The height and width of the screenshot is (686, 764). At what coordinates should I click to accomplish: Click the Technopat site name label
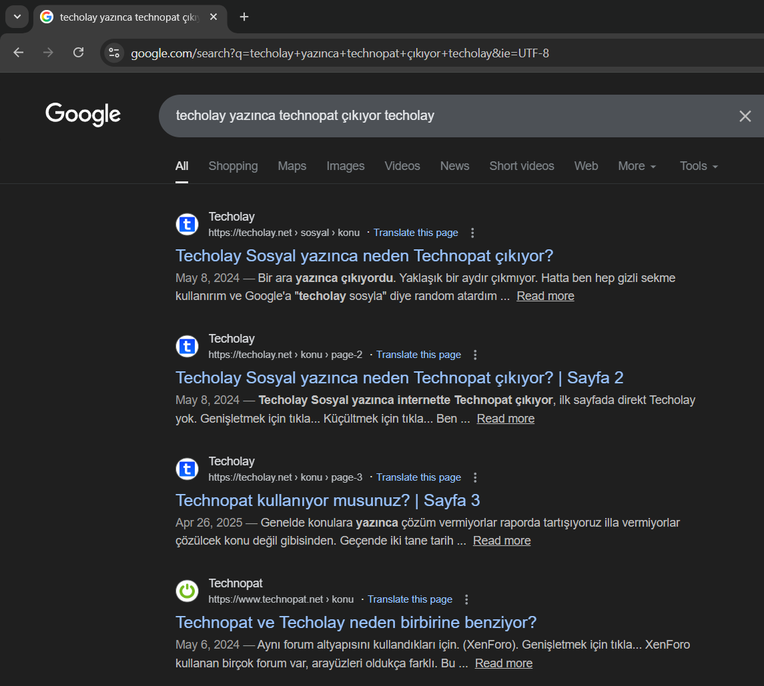(x=236, y=583)
